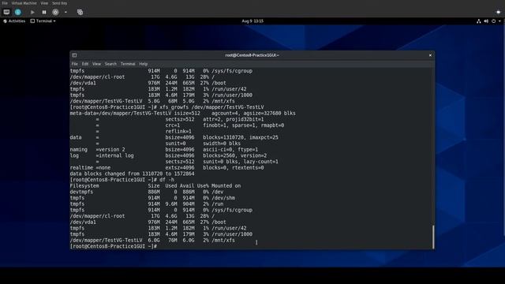Click terminal window title root@Centos8-Practice1GUI
The image size is (505, 284).
(252, 55)
